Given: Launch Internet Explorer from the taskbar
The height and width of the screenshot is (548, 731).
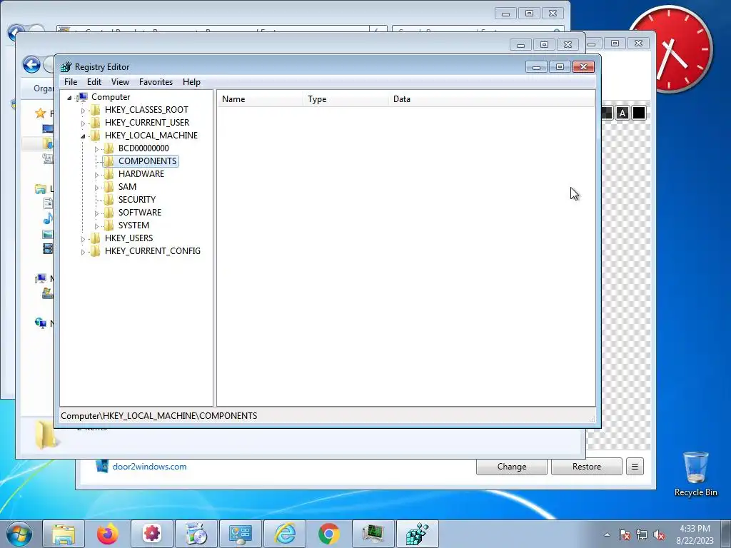Looking at the screenshot, I should click(x=285, y=534).
